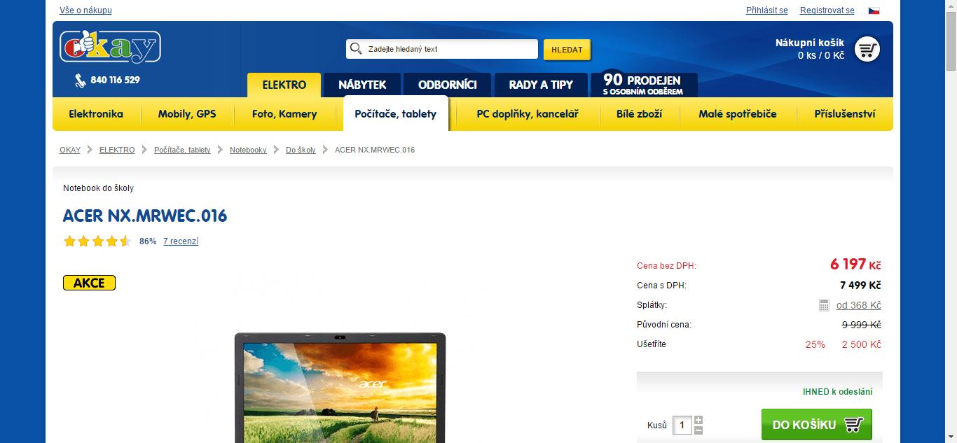Click the HLEDAT search button

(567, 50)
